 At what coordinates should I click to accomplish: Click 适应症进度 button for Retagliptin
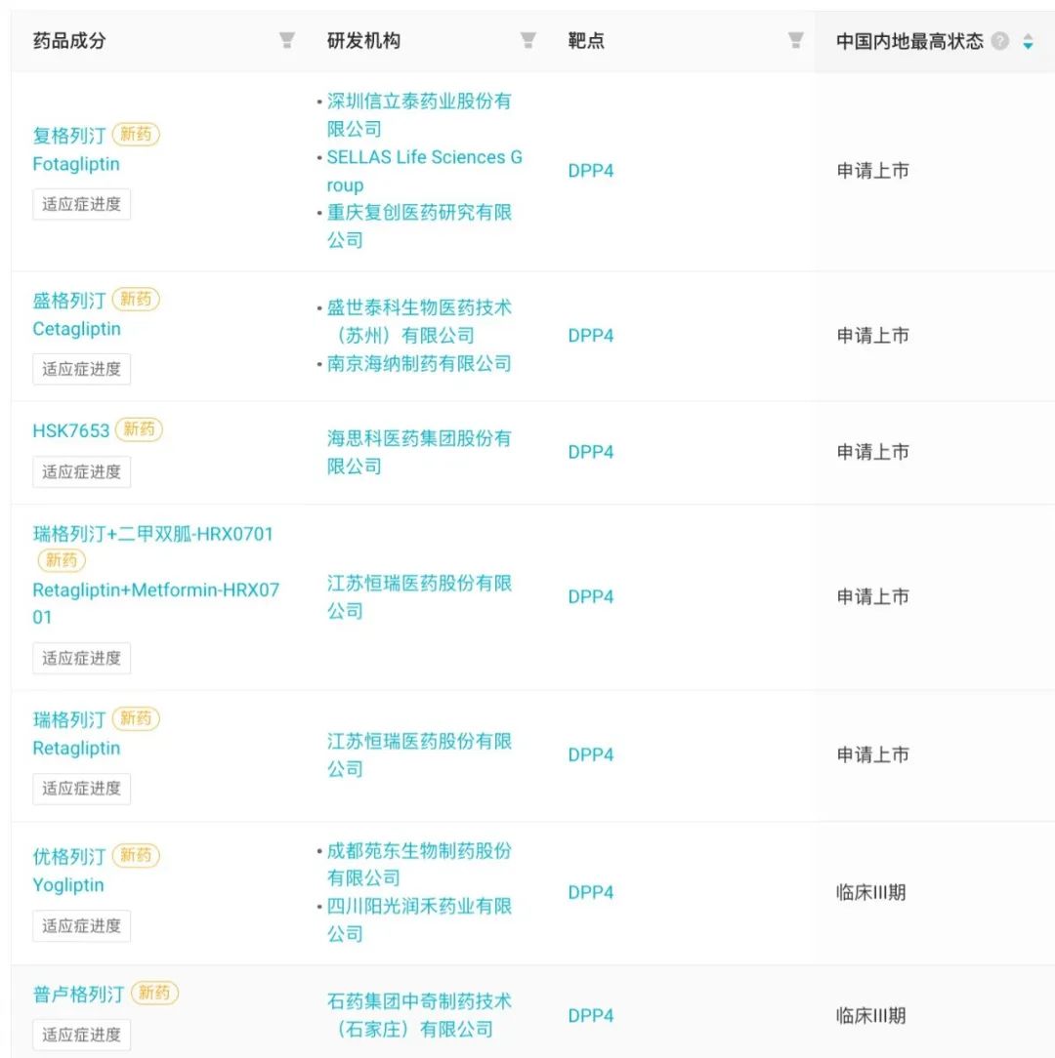click(81, 788)
